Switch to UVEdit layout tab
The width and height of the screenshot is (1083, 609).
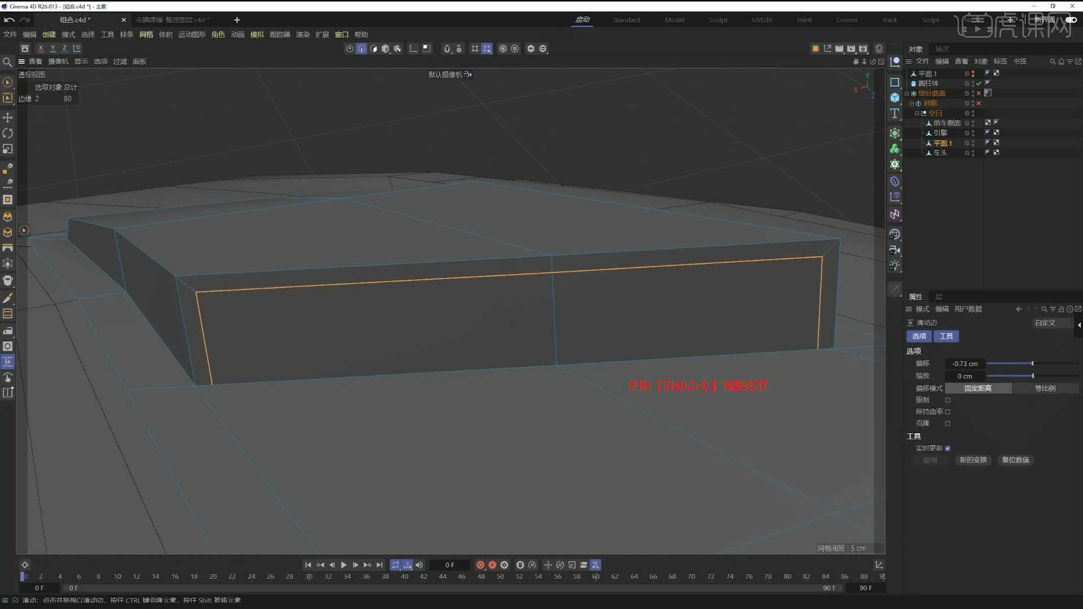(x=761, y=20)
